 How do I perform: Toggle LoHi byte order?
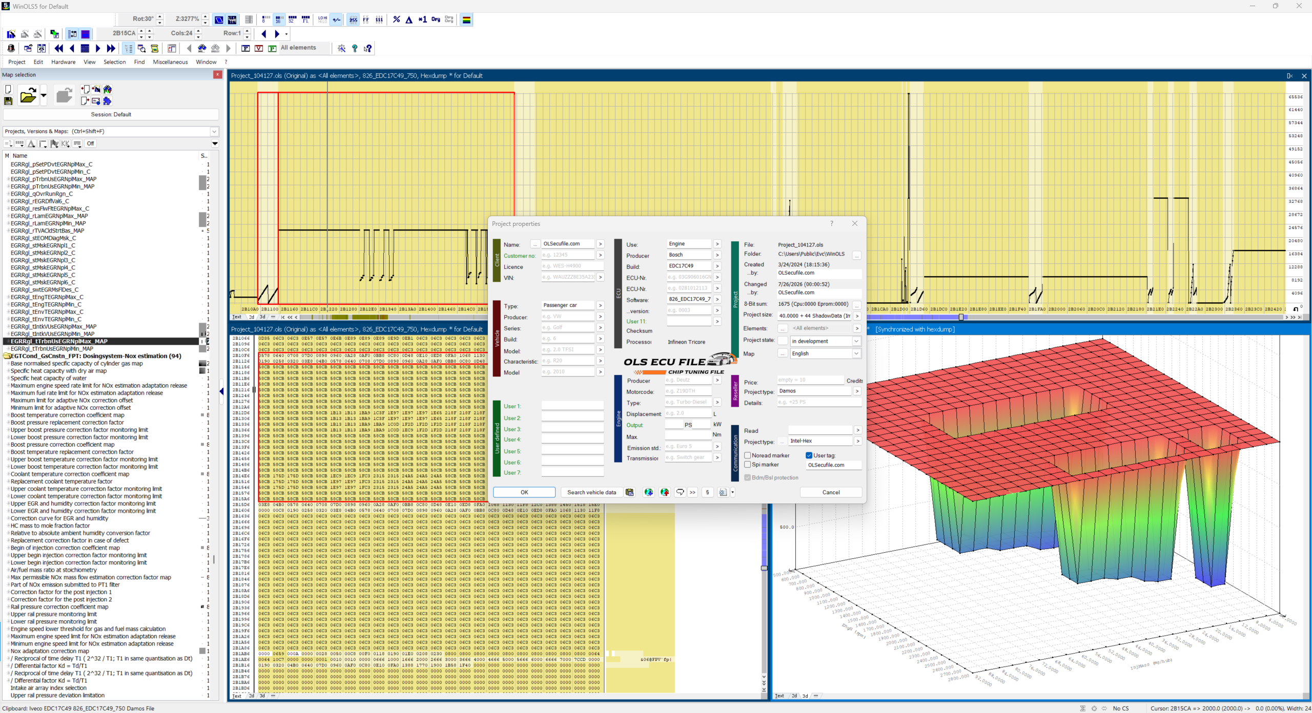pyautogui.click(x=322, y=19)
